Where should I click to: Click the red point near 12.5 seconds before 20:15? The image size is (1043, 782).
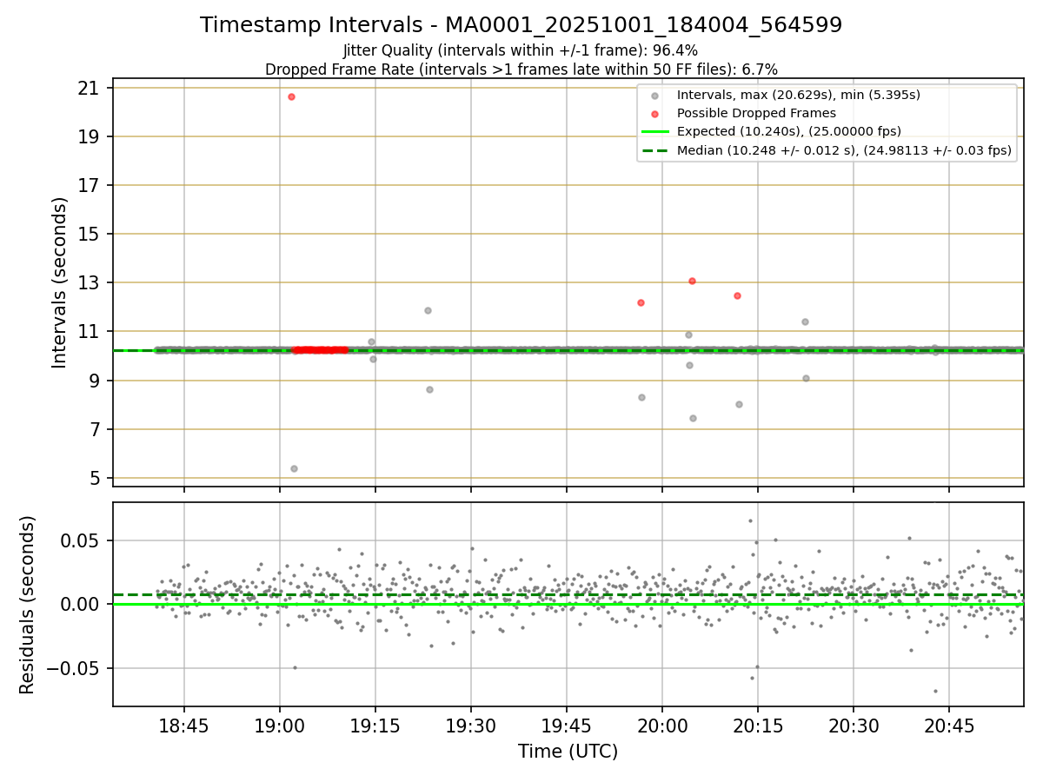coord(737,295)
